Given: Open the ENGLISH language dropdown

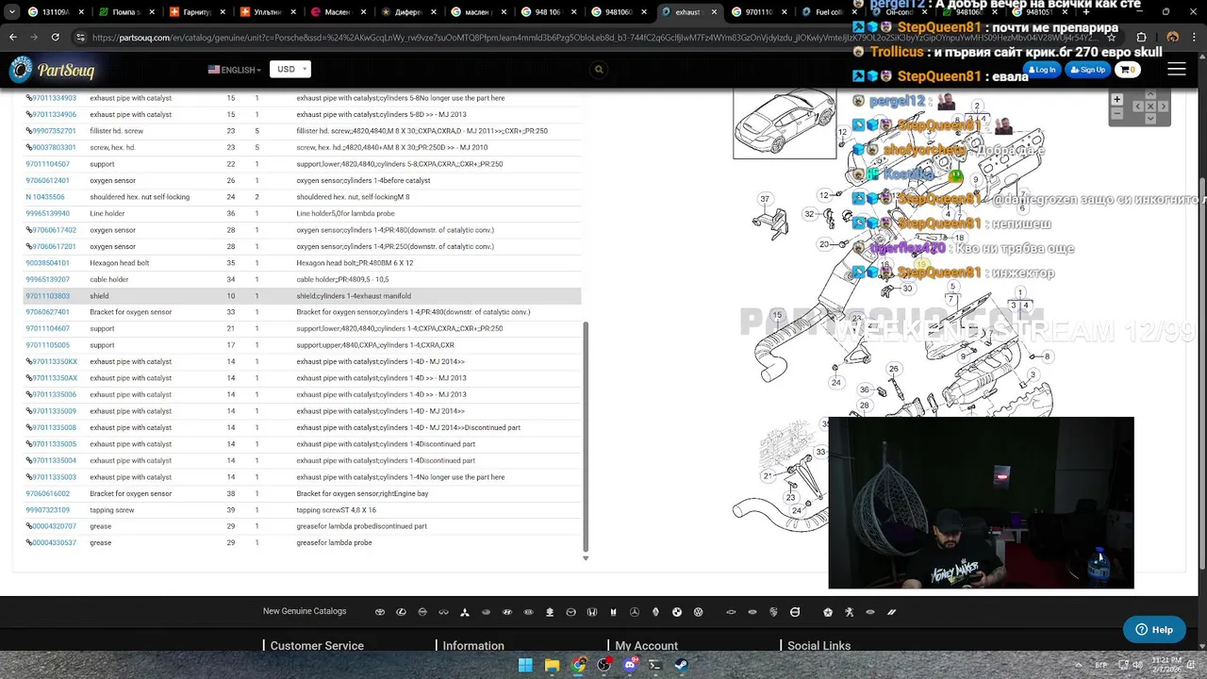Looking at the screenshot, I should point(235,70).
